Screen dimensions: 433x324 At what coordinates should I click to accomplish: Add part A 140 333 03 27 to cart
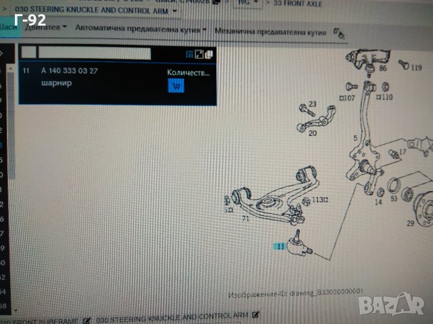pos(176,86)
